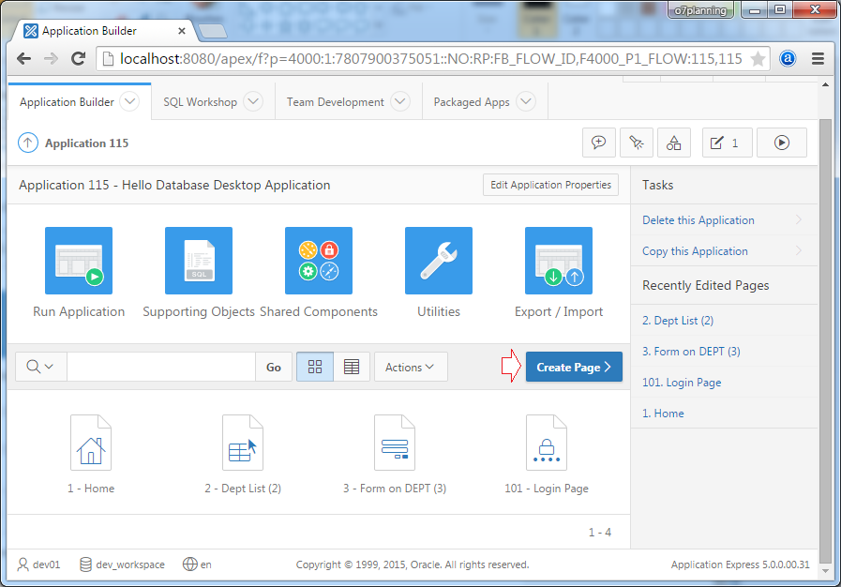Open the 1 - Home page icon
This screenshot has width=841, height=587.
(91, 443)
